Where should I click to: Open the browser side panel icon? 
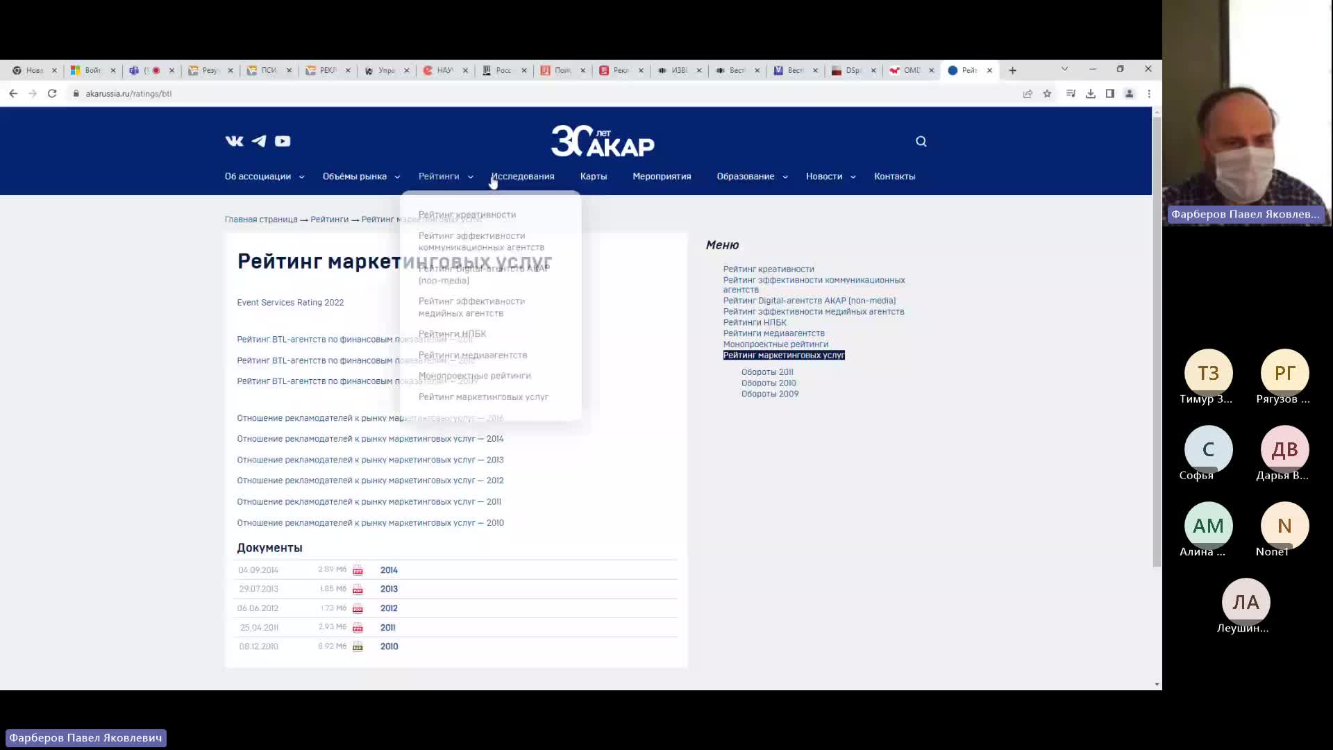pyautogui.click(x=1110, y=94)
